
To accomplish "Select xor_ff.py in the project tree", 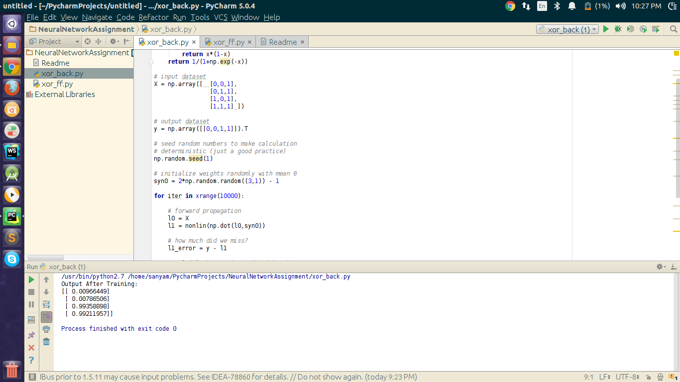I will [57, 84].
